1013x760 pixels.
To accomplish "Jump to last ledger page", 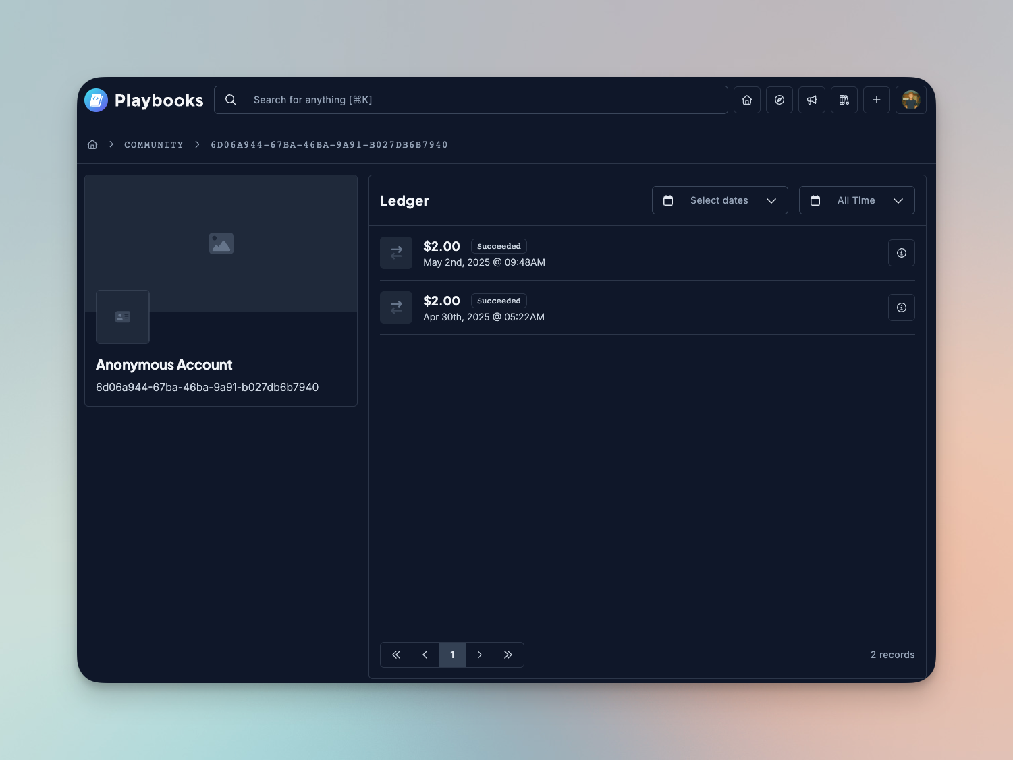I will click(508, 655).
